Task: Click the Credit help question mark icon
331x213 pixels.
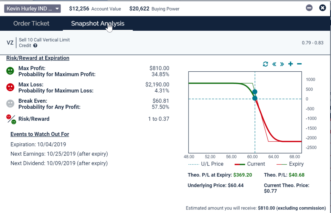Action: pos(35,46)
